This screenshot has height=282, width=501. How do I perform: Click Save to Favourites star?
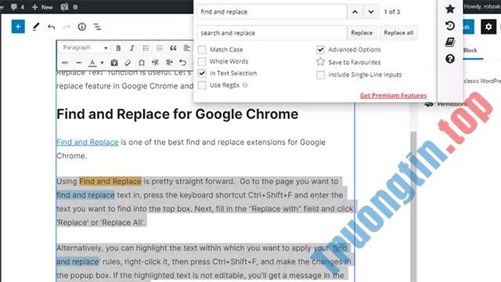tap(320, 62)
